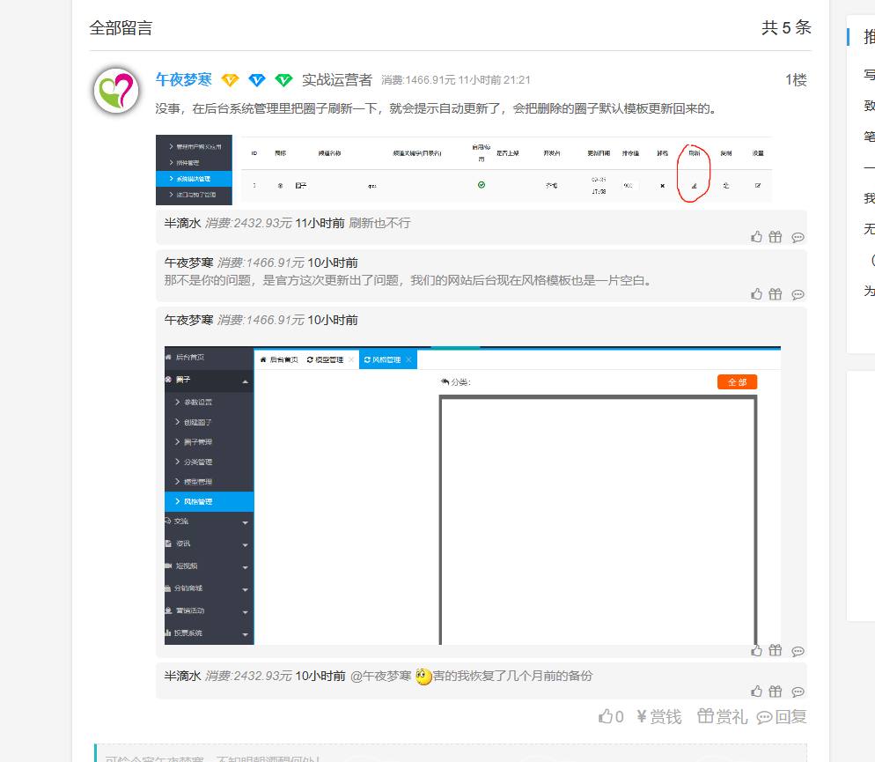
Task: Click the yellow diamond badge next to 午夜梦寒
Action: pos(230,80)
